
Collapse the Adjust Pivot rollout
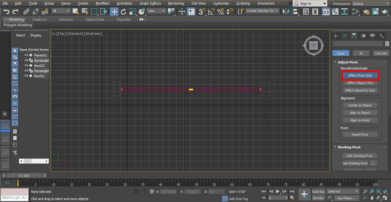pyautogui.click(x=335, y=62)
